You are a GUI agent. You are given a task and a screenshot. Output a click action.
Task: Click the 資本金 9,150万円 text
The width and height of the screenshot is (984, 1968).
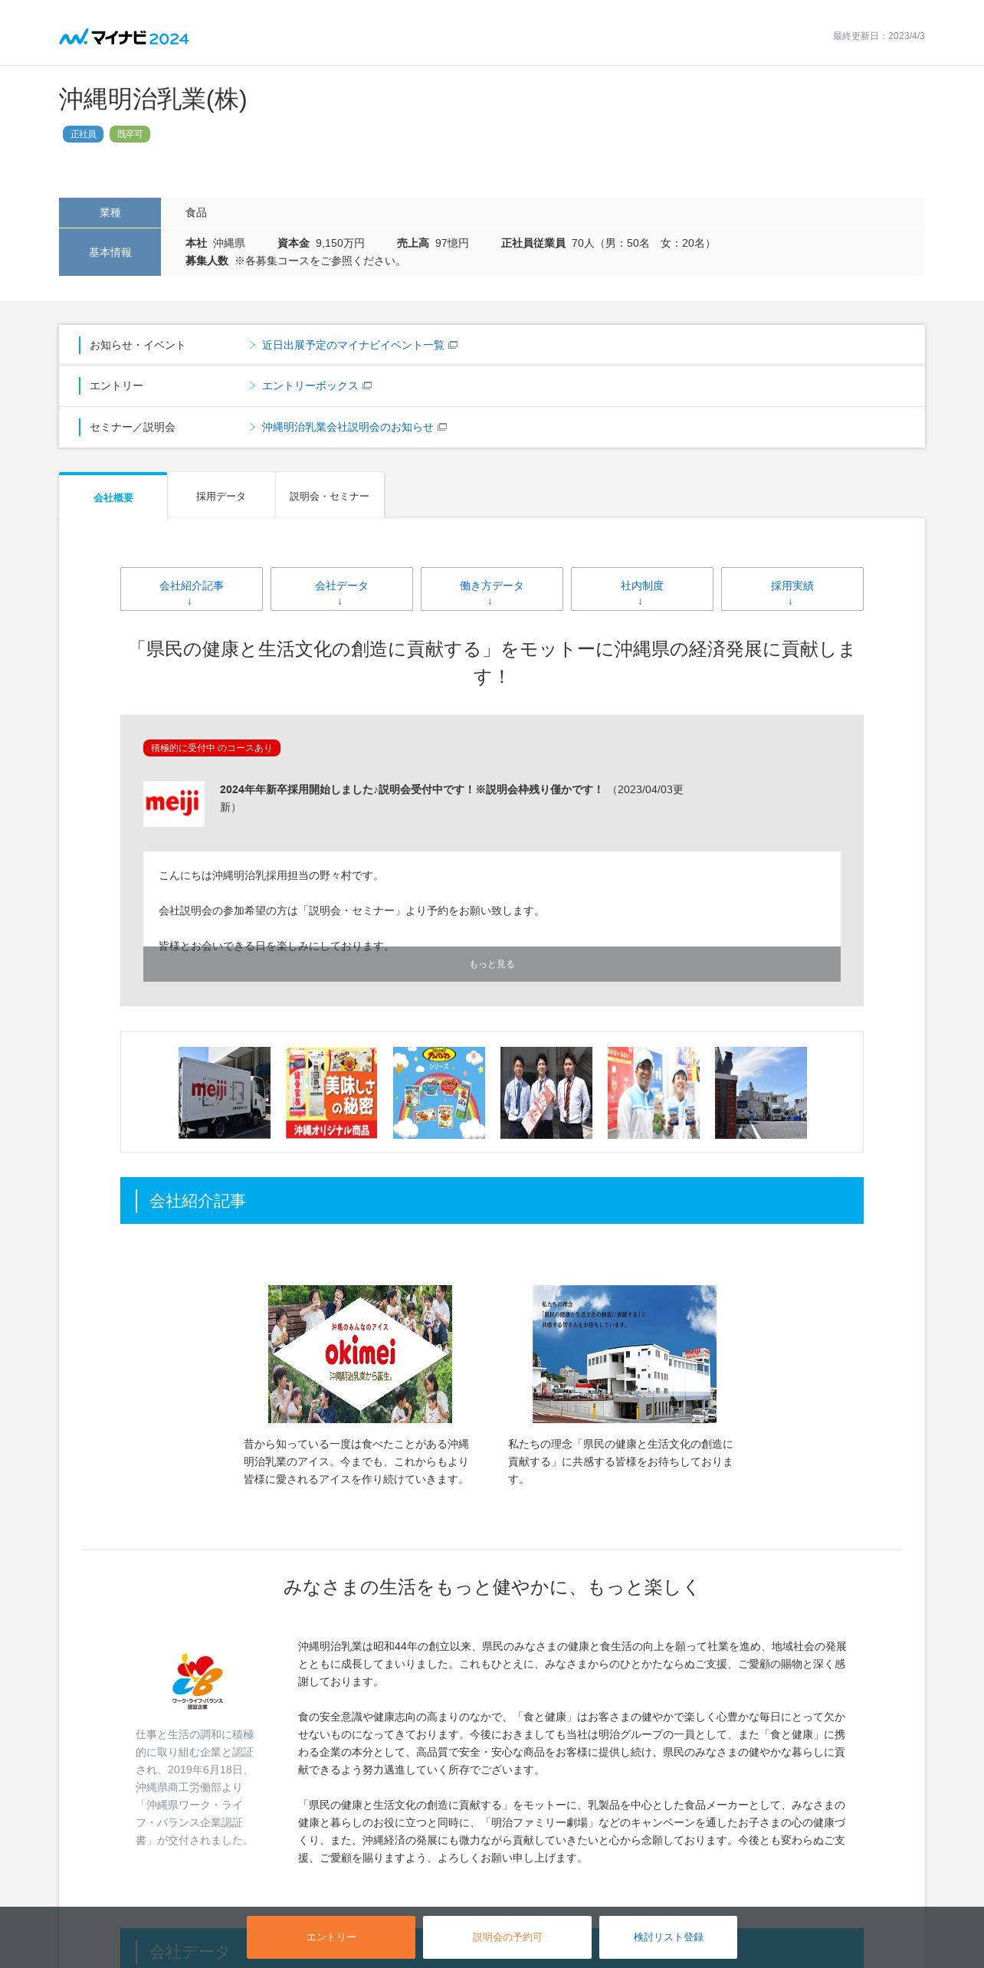[321, 243]
